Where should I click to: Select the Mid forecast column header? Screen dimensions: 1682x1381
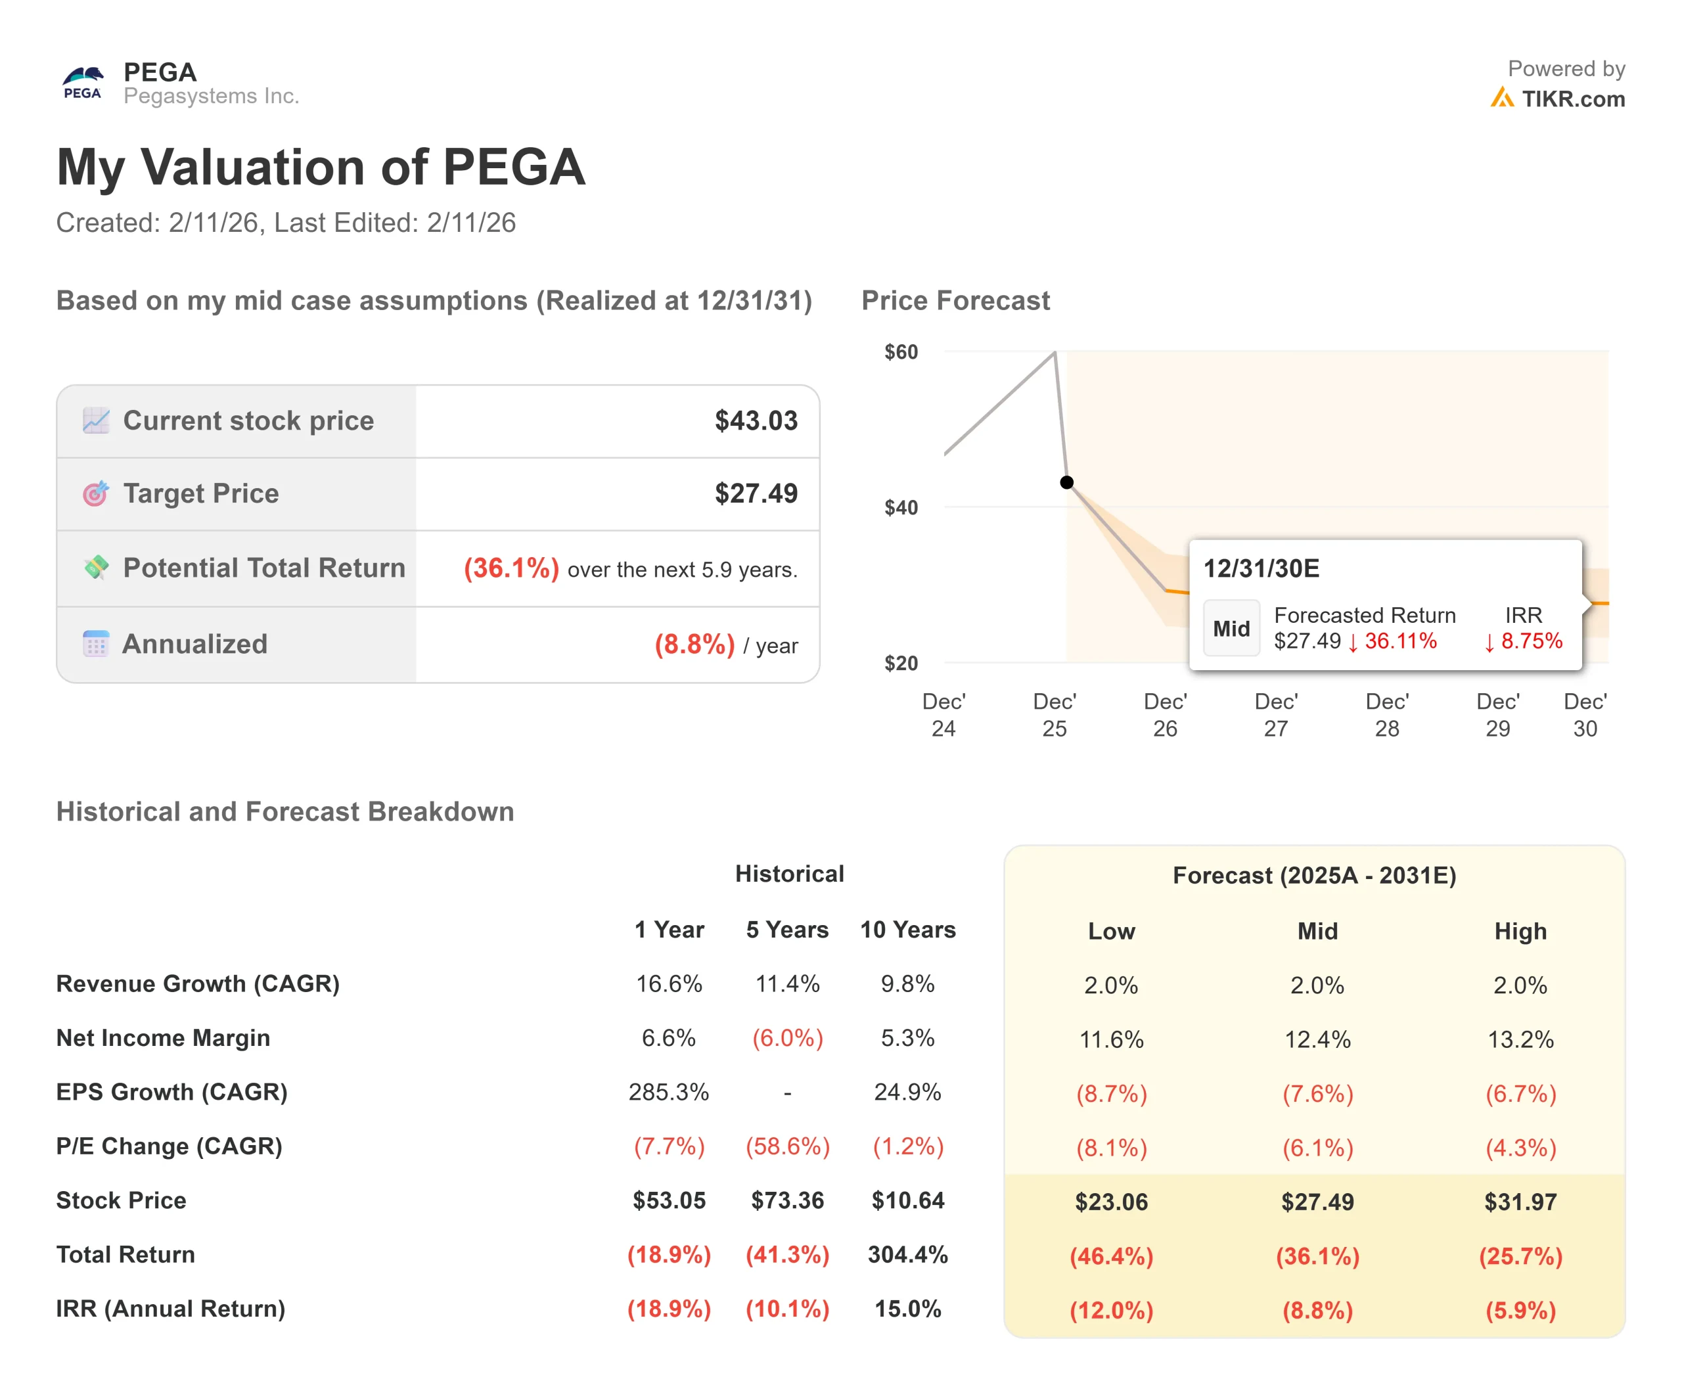pyautogui.click(x=1317, y=931)
